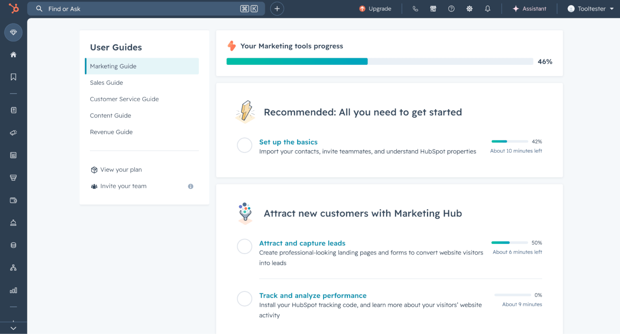This screenshot has height=334, width=620.
Task: Click the 'Your Marketing tools progress' heading
Action: pos(292,46)
